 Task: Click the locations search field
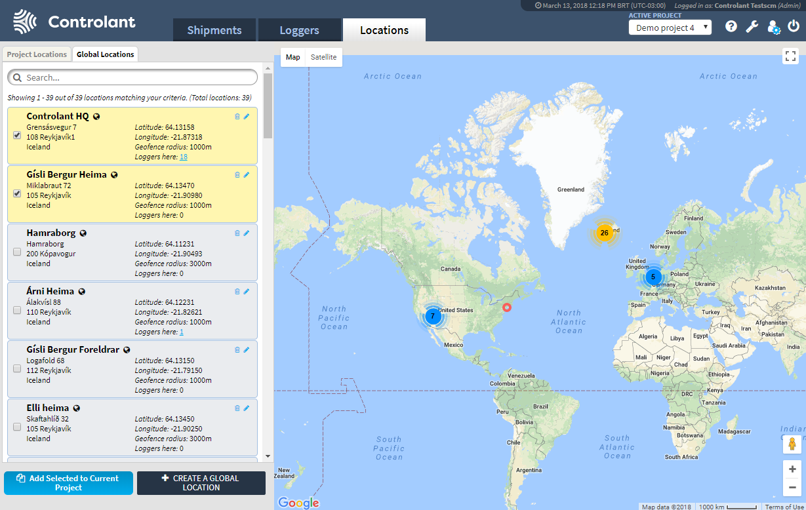tap(132, 77)
